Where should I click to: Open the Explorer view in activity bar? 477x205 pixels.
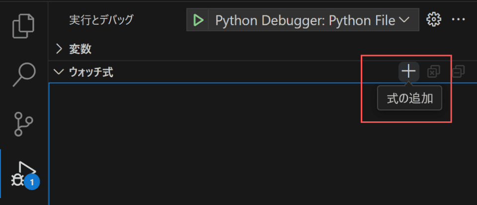(x=24, y=26)
